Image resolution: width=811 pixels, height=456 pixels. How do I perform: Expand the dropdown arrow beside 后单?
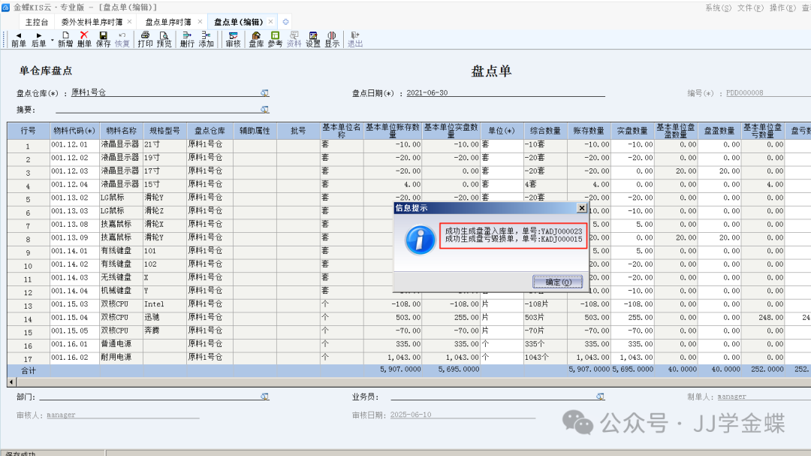(x=52, y=37)
